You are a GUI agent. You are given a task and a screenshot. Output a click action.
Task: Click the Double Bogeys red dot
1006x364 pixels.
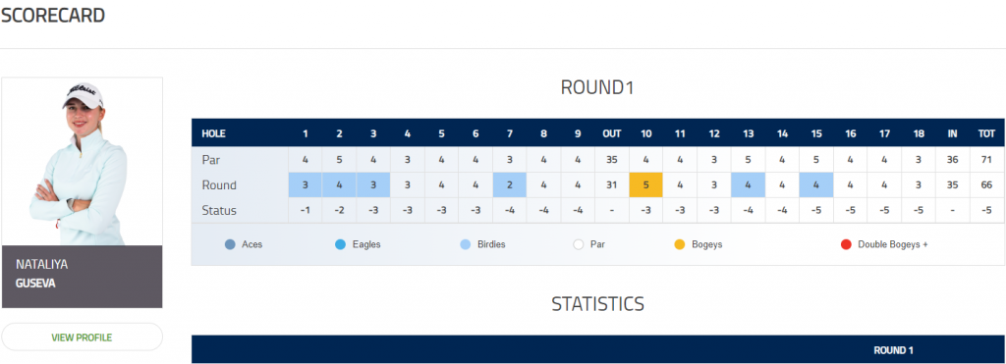point(846,244)
